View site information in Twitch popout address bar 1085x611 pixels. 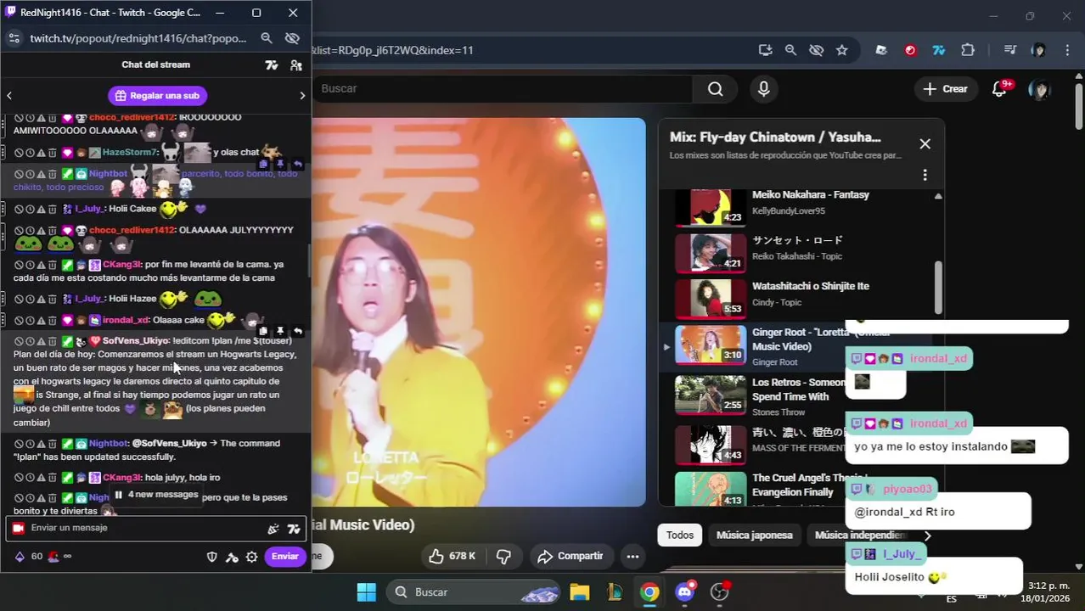point(14,38)
